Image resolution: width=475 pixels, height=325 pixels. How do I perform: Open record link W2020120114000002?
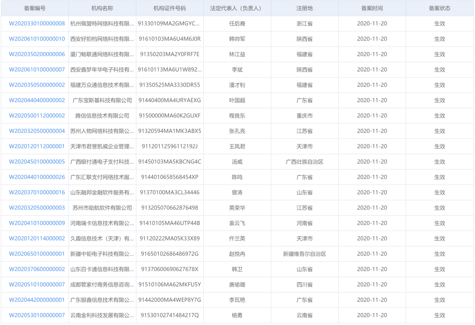tap(37, 238)
